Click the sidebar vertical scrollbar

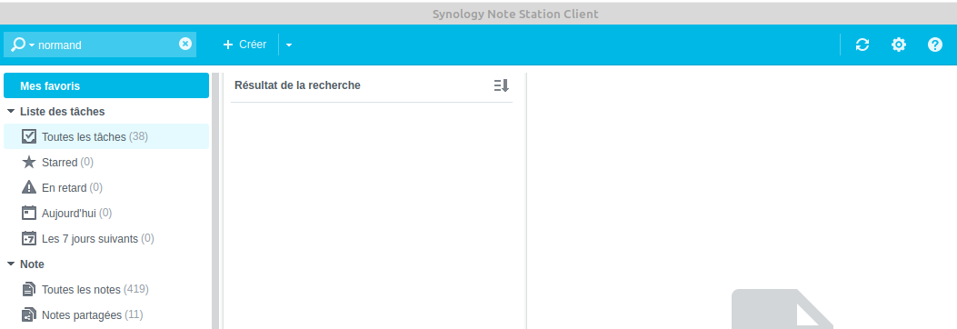click(214, 202)
